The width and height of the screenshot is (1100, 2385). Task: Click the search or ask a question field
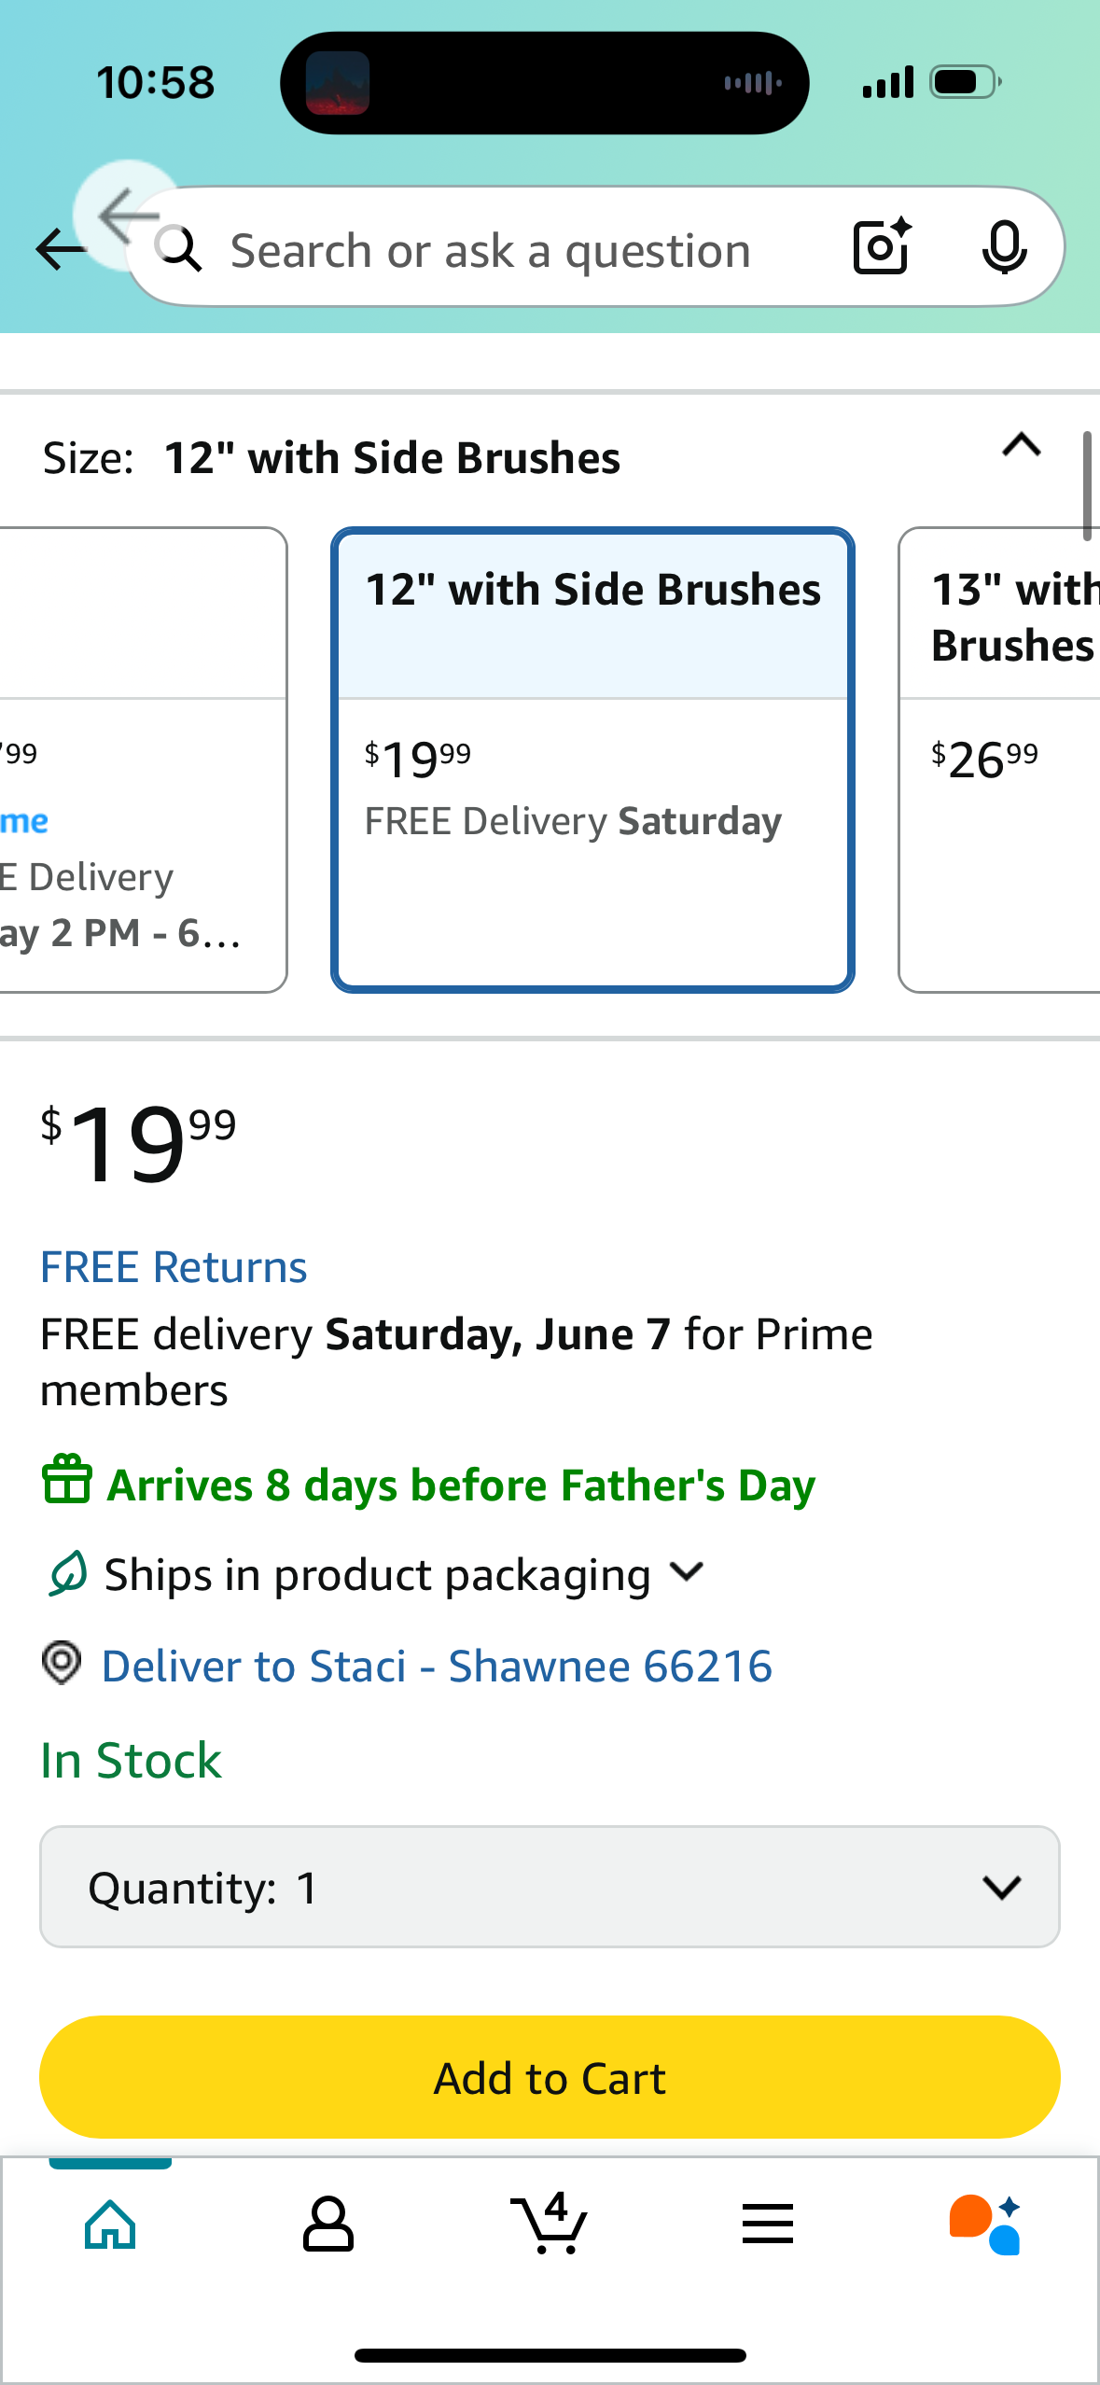[490, 250]
